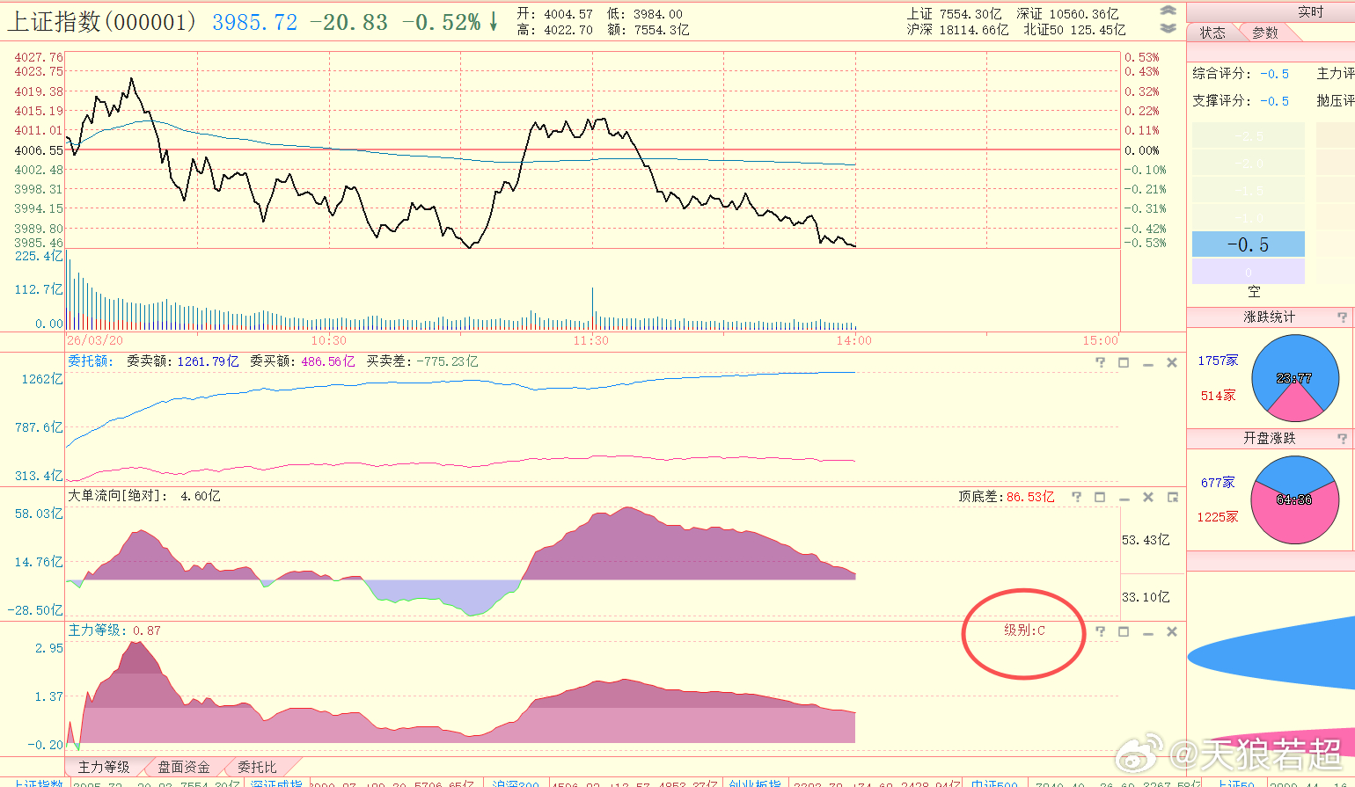This screenshot has height=787, width=1355.
Task: Click the 委买额 486.56亿 value
Action: pos(328,361)
